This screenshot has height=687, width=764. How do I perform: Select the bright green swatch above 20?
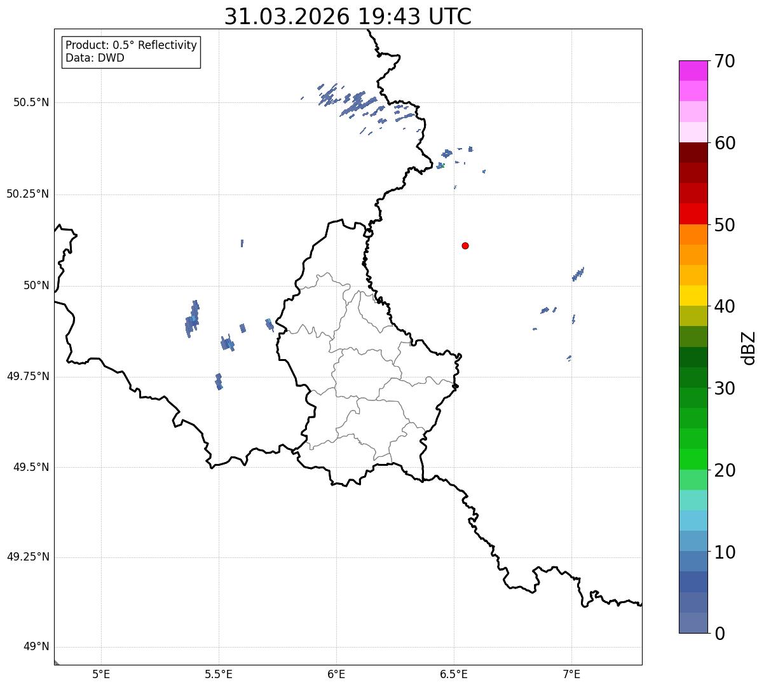click(x=693, y=459)
